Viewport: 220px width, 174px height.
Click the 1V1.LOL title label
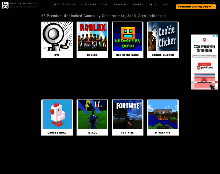[92, 133]
